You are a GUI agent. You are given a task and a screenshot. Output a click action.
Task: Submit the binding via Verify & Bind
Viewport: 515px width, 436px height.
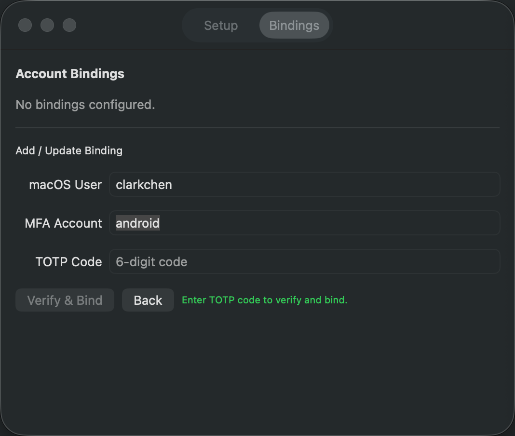click(65, 300)
